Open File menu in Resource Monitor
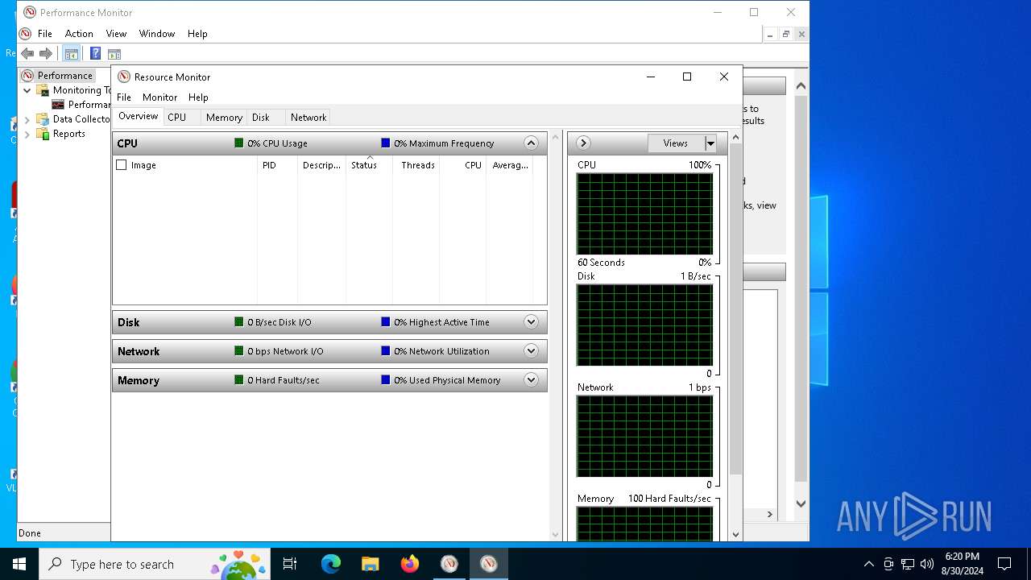The width and height of the screenshot is (1031, 580). pos(124,97)
